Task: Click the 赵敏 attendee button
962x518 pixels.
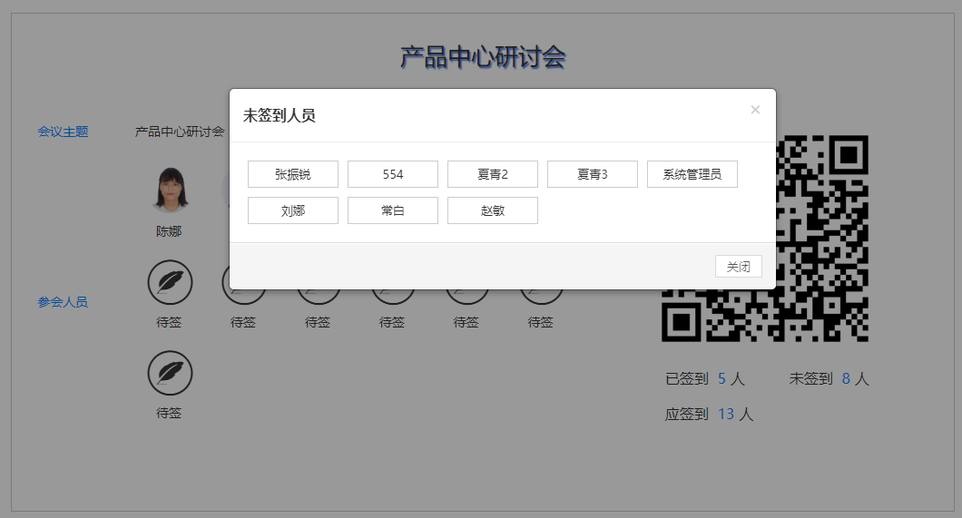Action: [493, 210]
